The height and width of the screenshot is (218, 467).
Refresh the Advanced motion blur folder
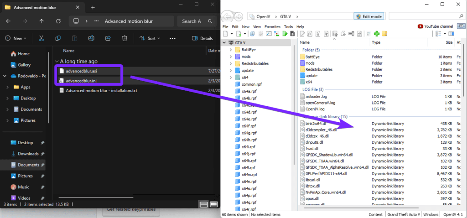coord(58,21)
